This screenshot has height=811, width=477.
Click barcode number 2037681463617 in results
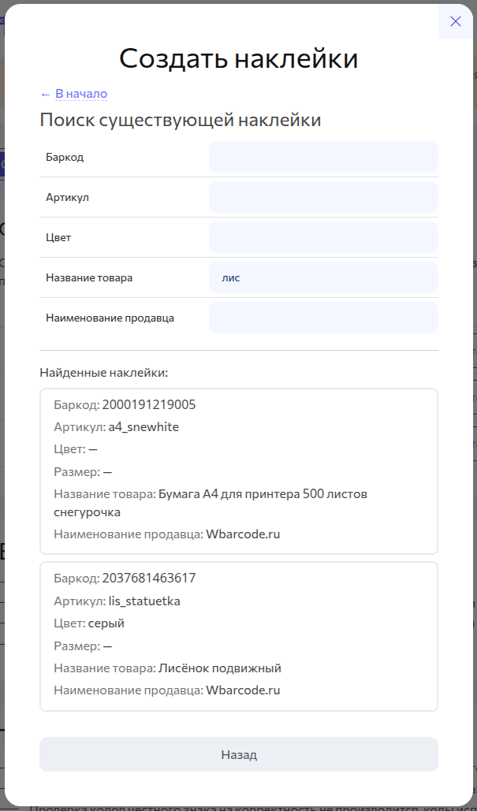[149, 578]
